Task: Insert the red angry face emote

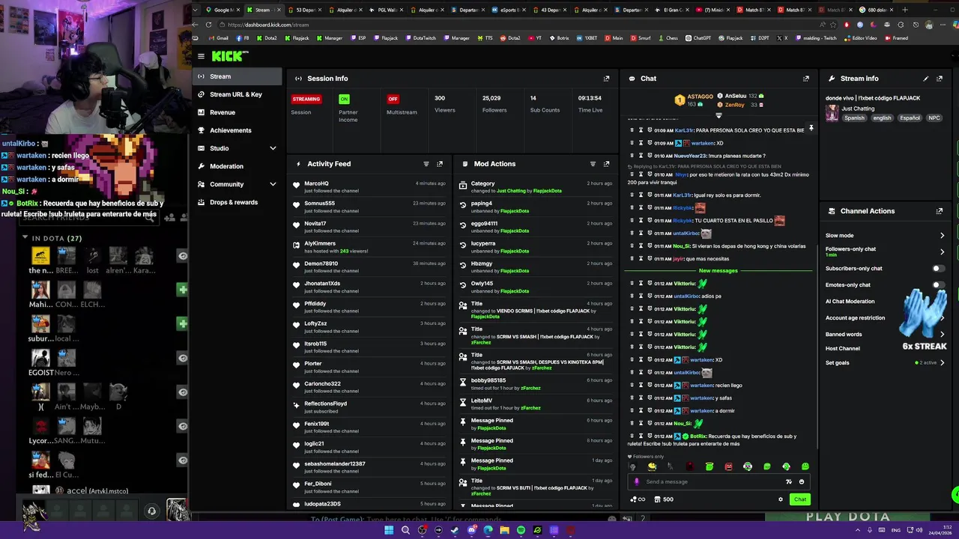Action: (x=728, y=467)
